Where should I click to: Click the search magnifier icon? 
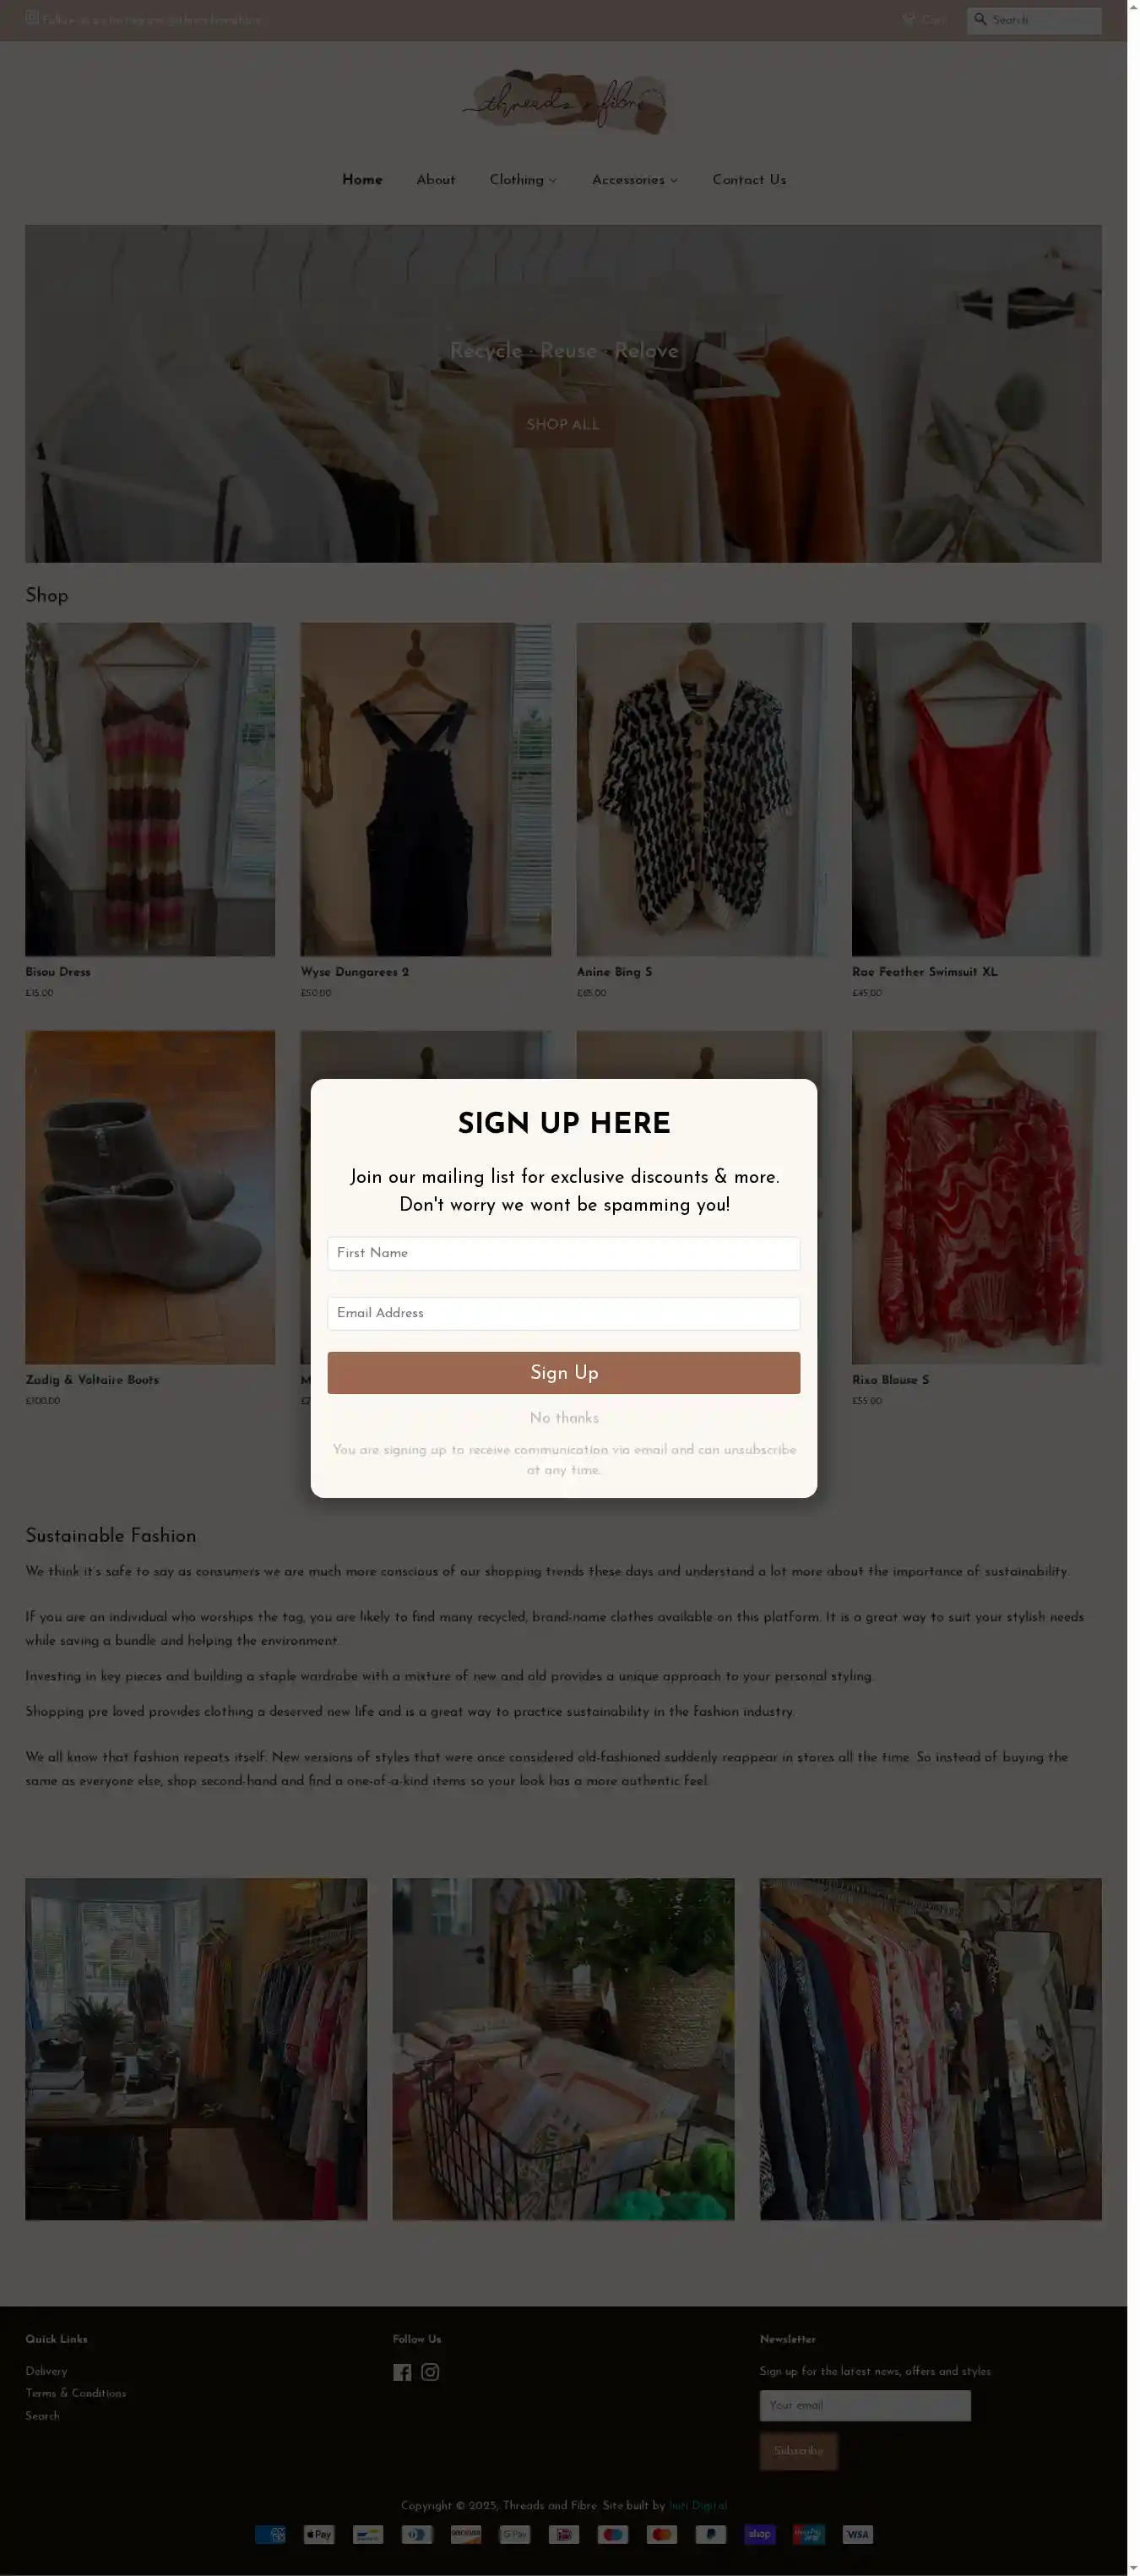(x=980, y=19)
